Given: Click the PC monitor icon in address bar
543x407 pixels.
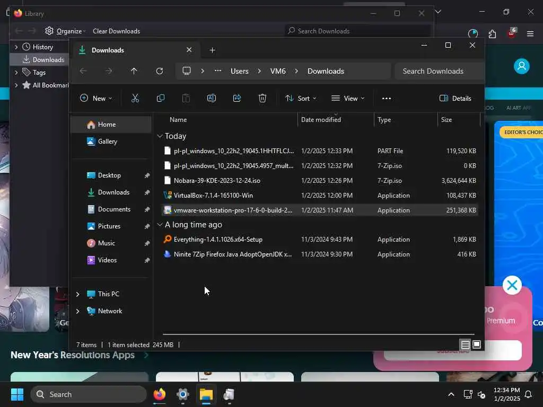Looking at the screenshot, I should click(187, 71).
